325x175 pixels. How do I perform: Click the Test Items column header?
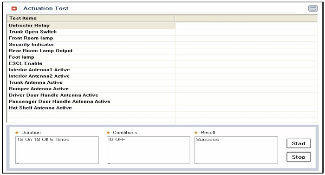tap(91, 18)
